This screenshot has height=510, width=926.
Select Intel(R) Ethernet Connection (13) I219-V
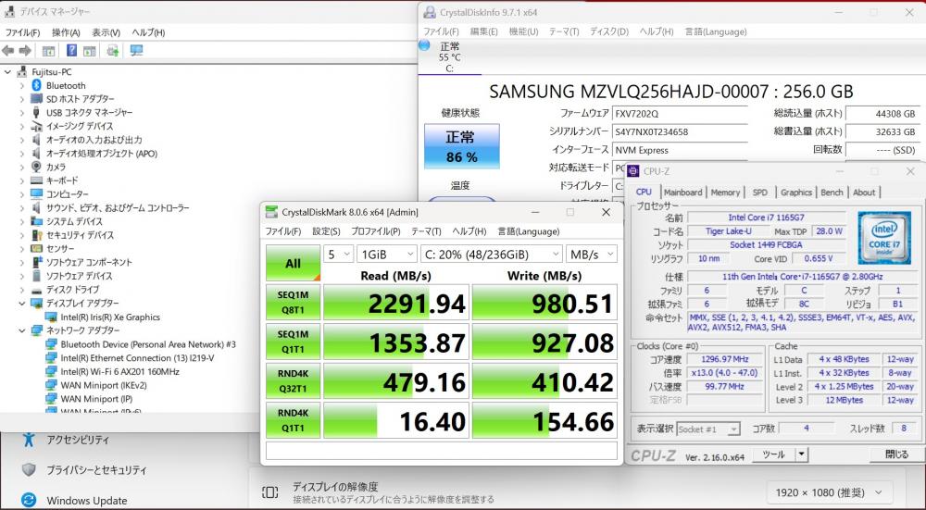point(137,358)
